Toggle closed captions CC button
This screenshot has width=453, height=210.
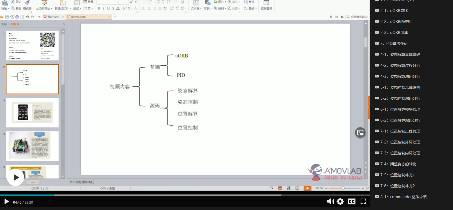pos(352,201)
